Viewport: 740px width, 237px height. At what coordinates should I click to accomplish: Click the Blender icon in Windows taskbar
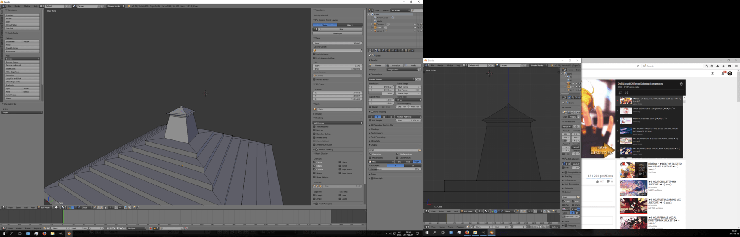[x=69, y=234]
